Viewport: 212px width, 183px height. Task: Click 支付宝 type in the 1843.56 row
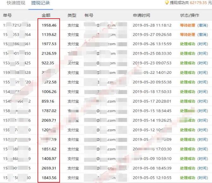(x=73, y=178)
